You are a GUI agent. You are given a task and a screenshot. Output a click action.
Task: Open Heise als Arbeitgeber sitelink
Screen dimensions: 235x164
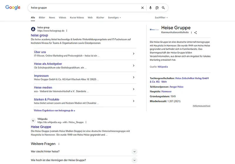coord(48,64)
